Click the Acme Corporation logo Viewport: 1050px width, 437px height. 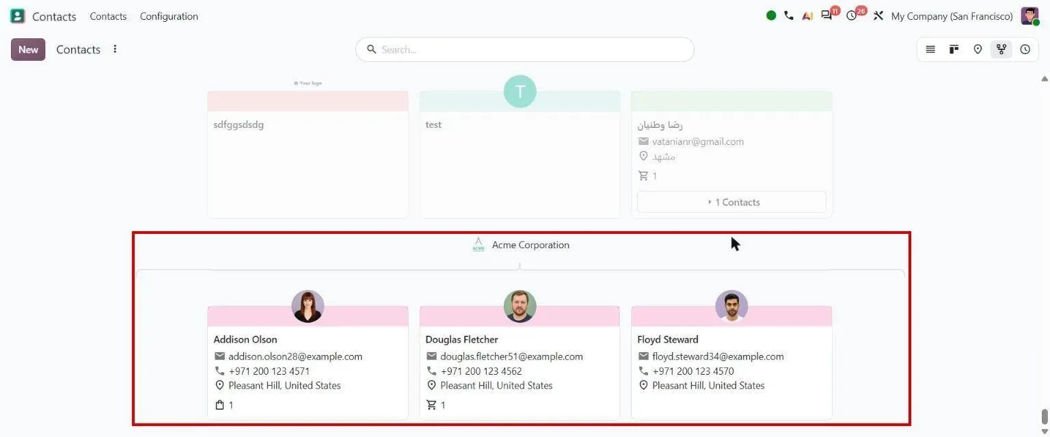pyautogui.click(x=479, y=245)
